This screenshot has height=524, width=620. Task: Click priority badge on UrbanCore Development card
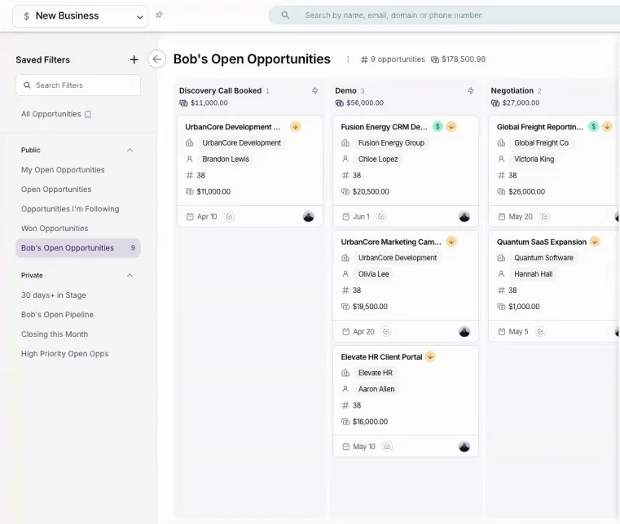tap(296, 126)
